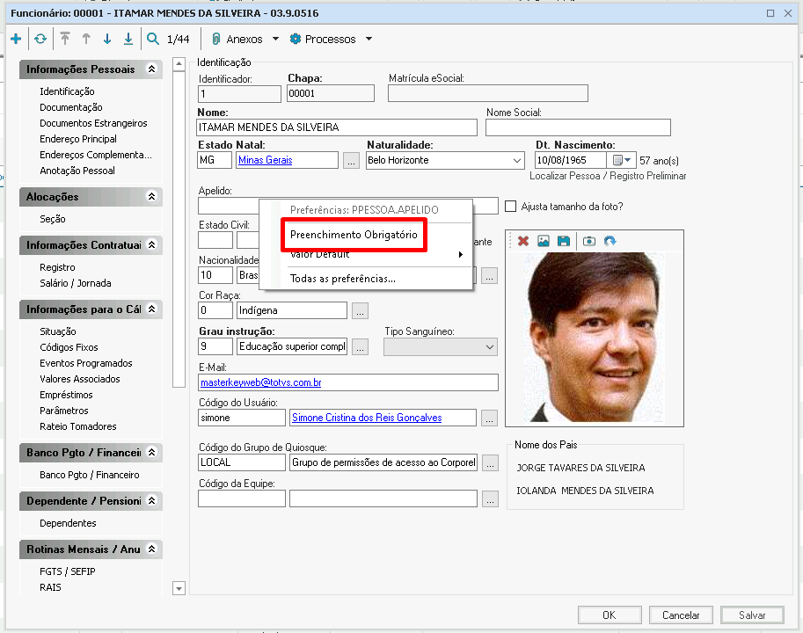Click the Matrícula eSocial input field
The width and height of the screenshot is (803, 633).
tap(488, 94)
